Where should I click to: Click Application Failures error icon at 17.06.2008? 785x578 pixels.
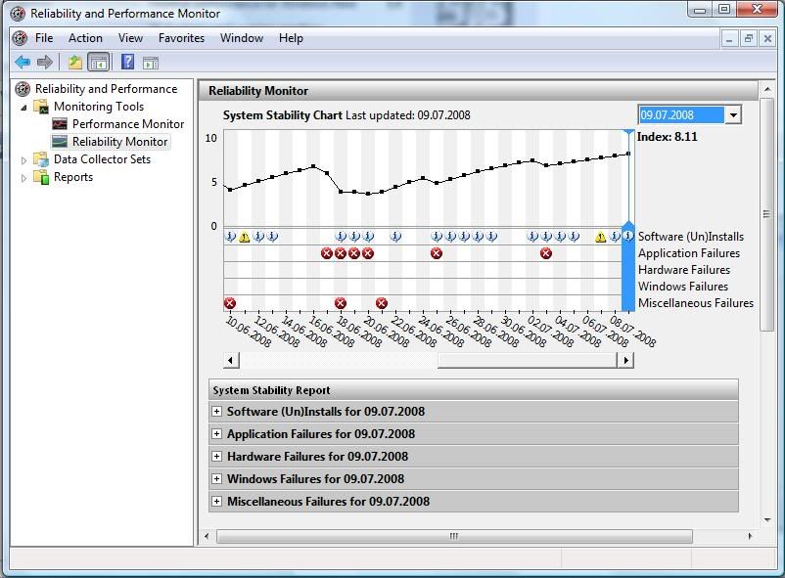(x=327, y=253)
